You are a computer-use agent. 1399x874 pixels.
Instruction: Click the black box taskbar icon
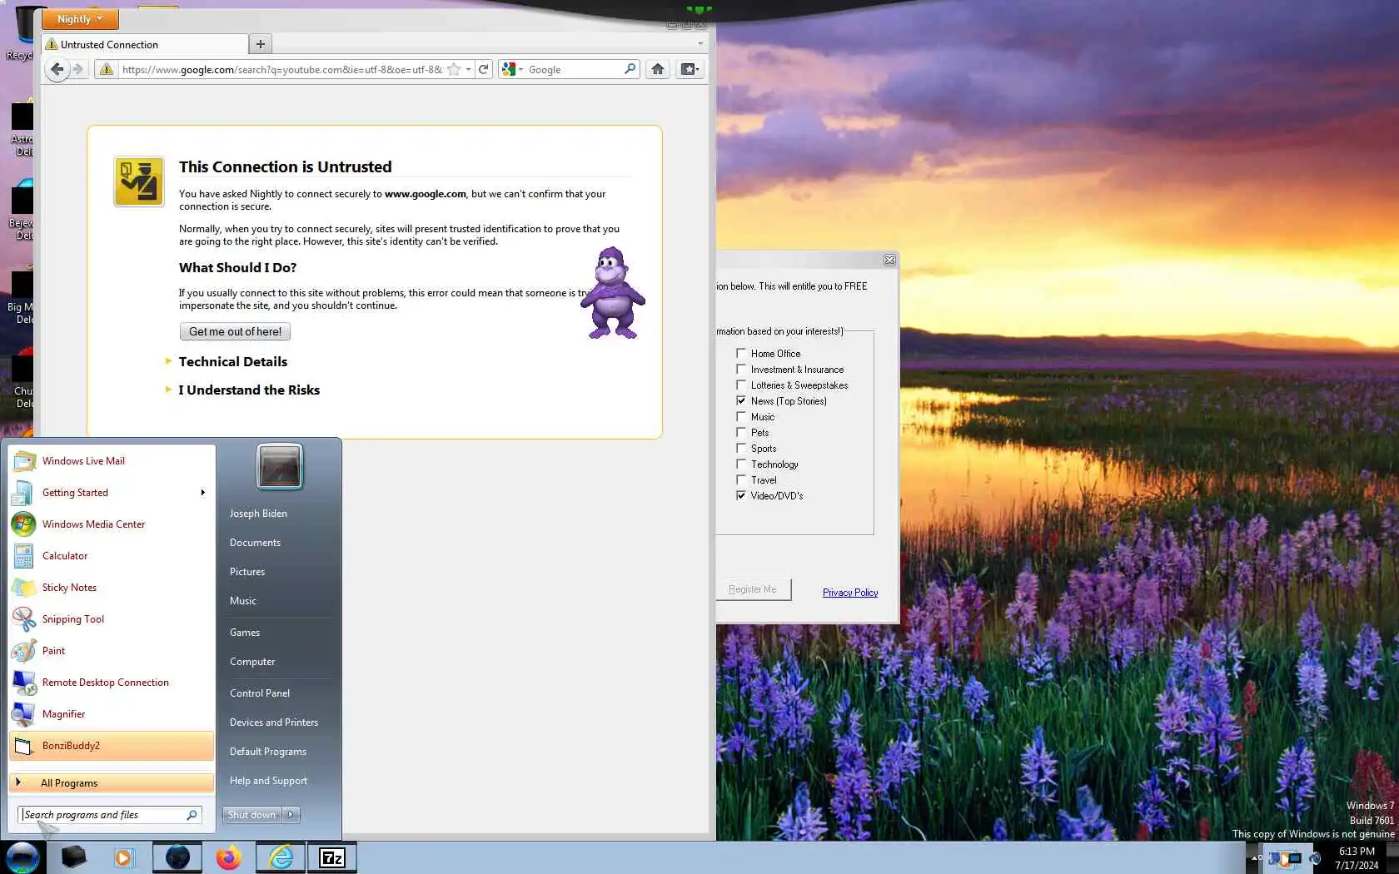tap(73, 857)
